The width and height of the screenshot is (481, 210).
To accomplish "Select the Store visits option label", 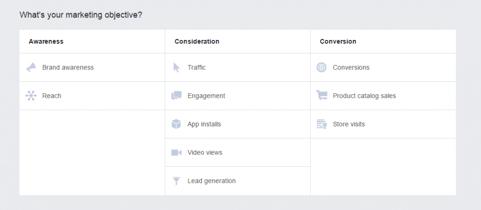I will [x=349, y=124].
